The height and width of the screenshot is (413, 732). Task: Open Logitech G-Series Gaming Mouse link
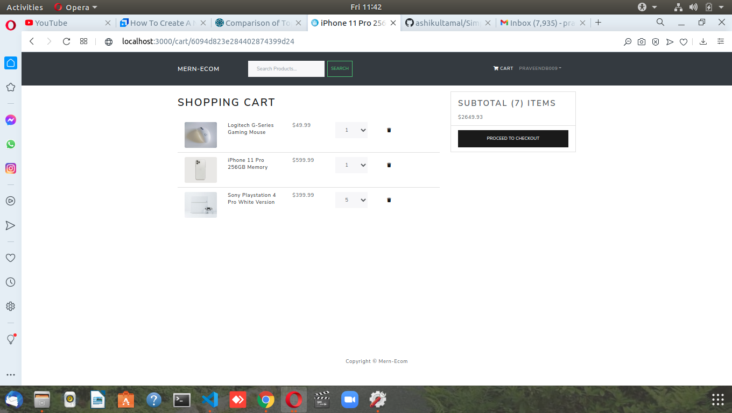(250, 129)
